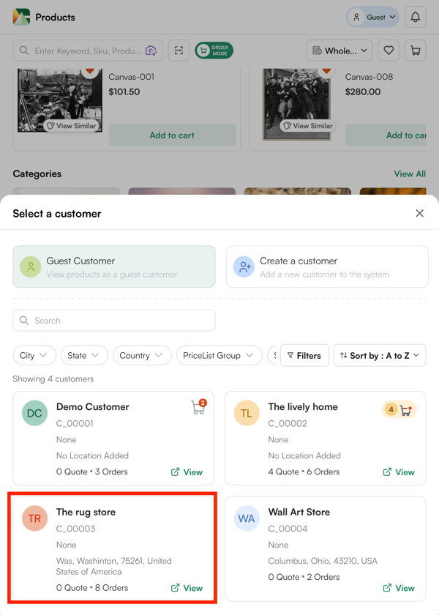
Task: Click the image search camera icon
Action: 151,51
